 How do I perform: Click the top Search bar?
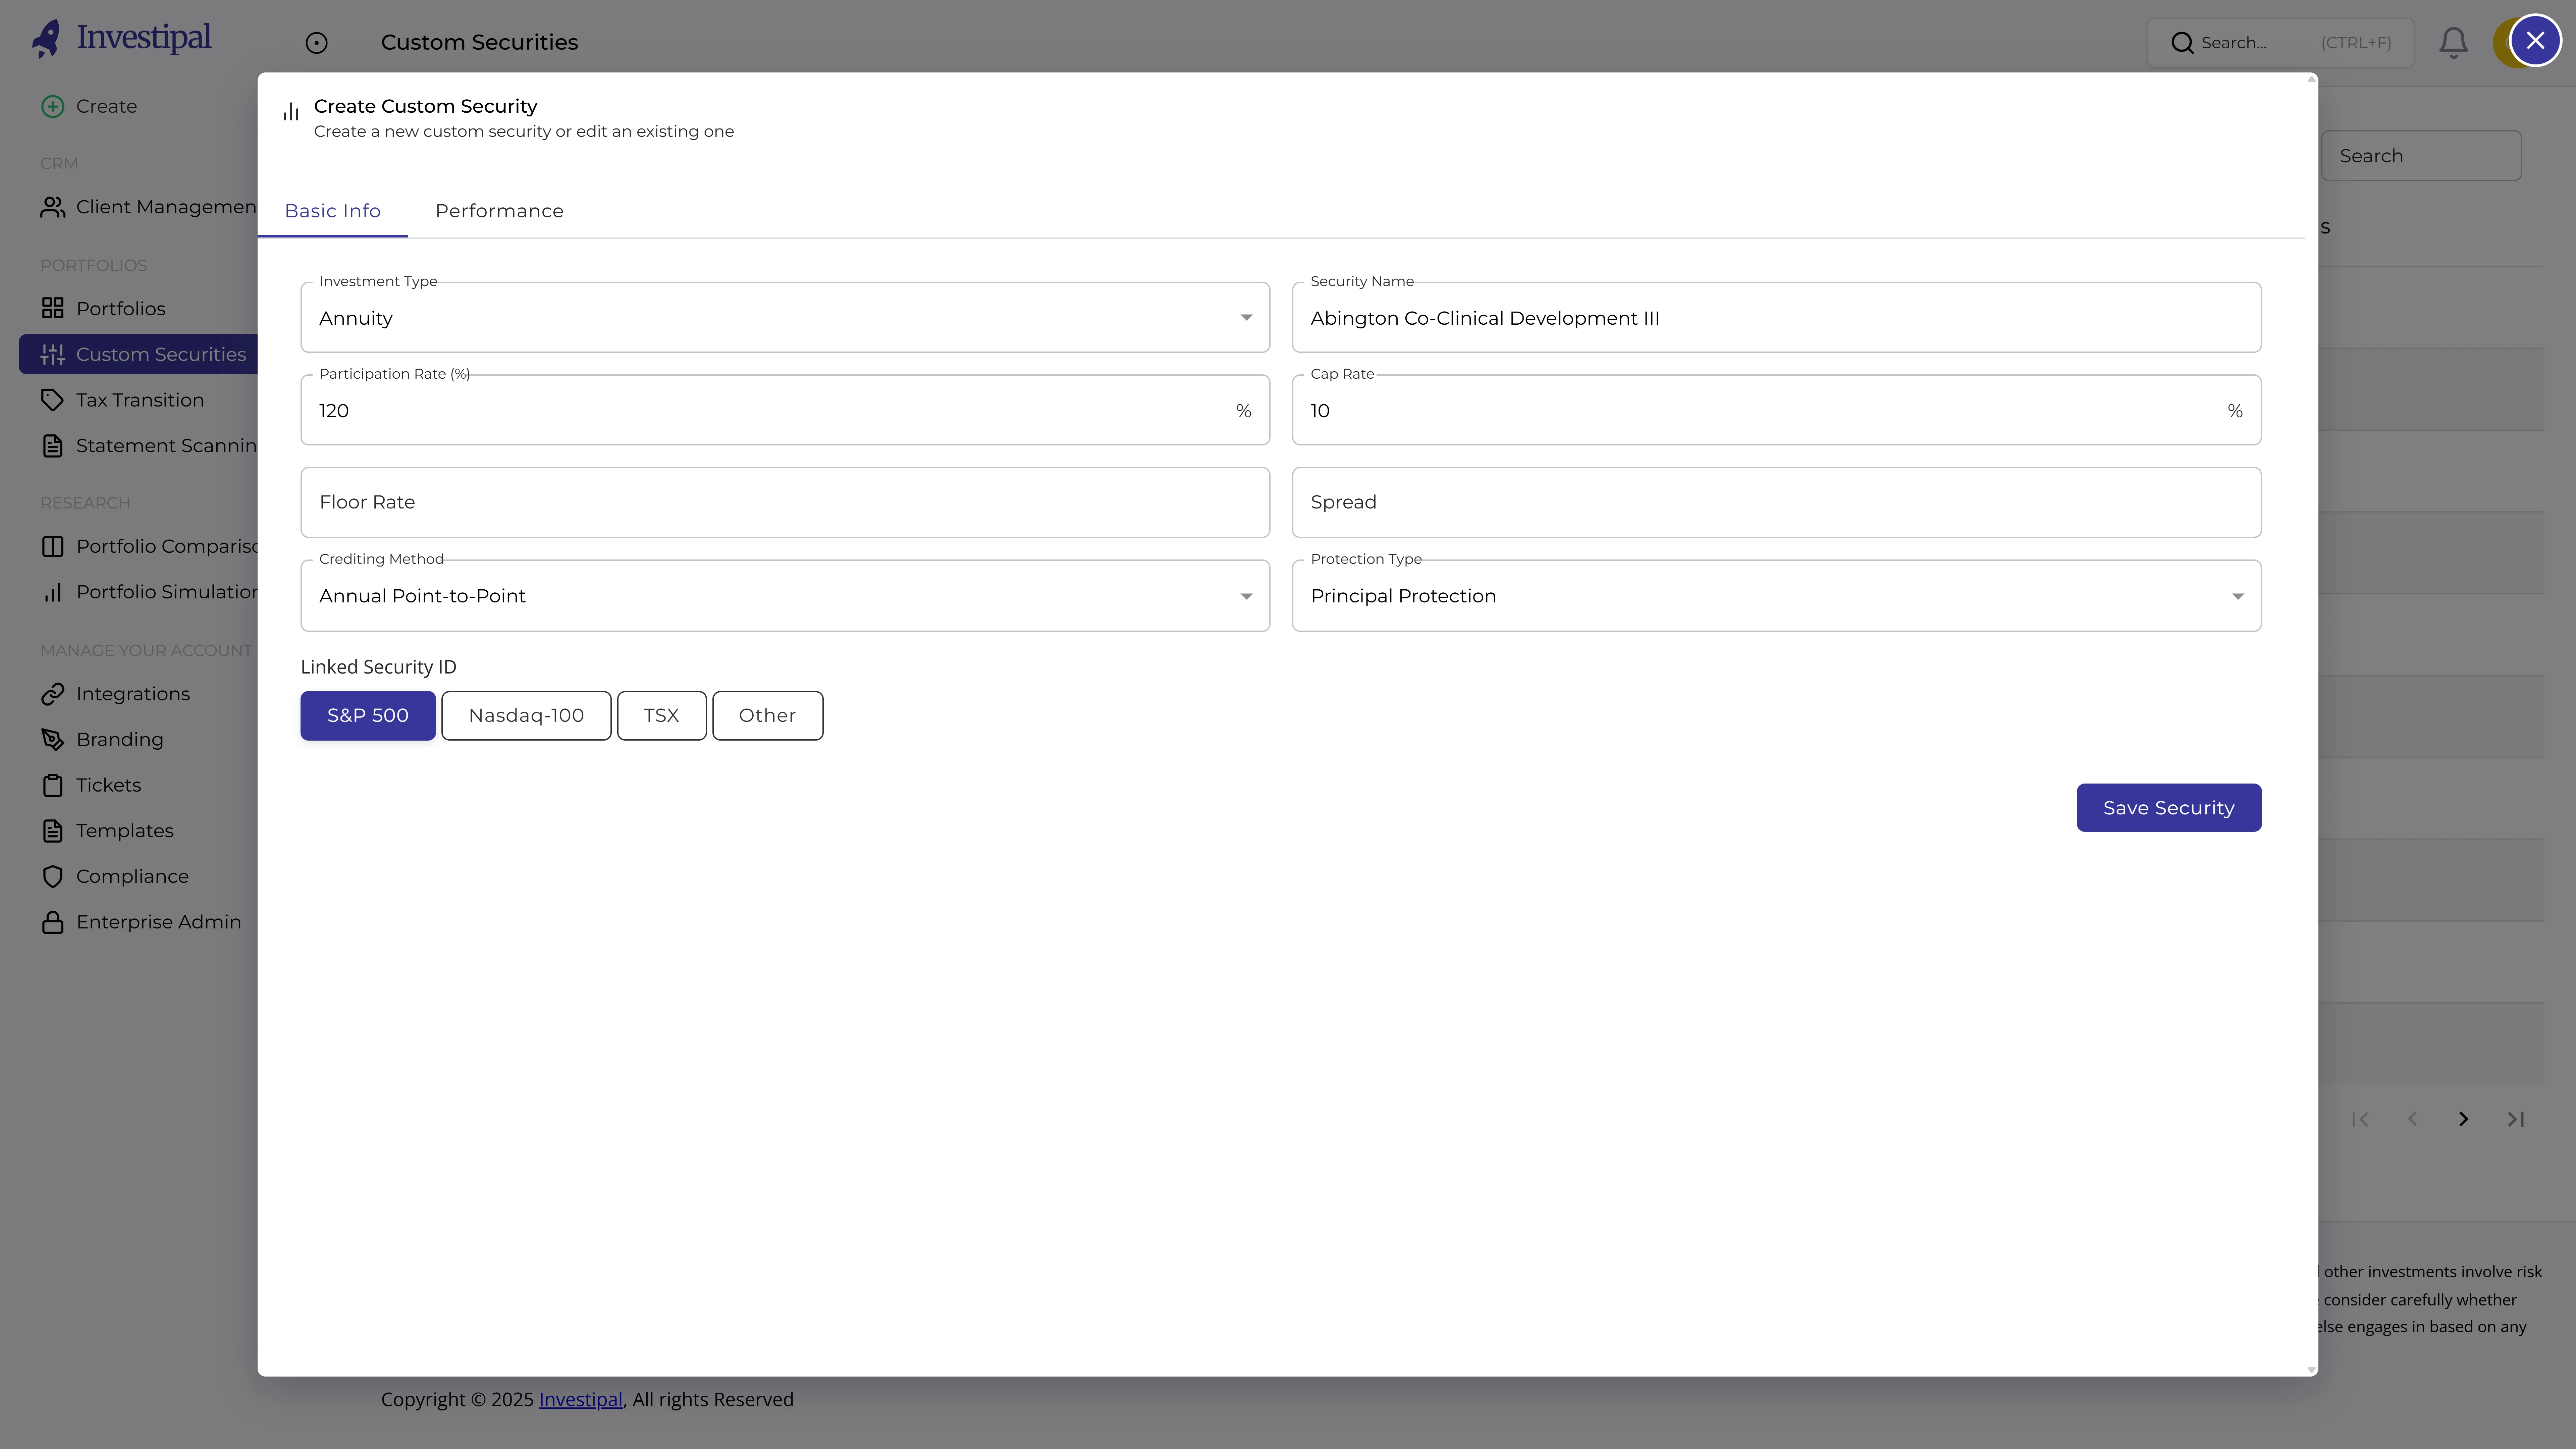[2280, 43]
